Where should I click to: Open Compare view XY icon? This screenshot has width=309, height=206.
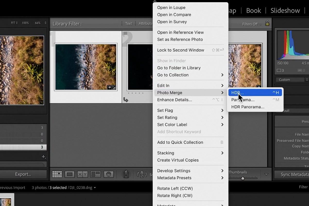click(x=82, y=174)
